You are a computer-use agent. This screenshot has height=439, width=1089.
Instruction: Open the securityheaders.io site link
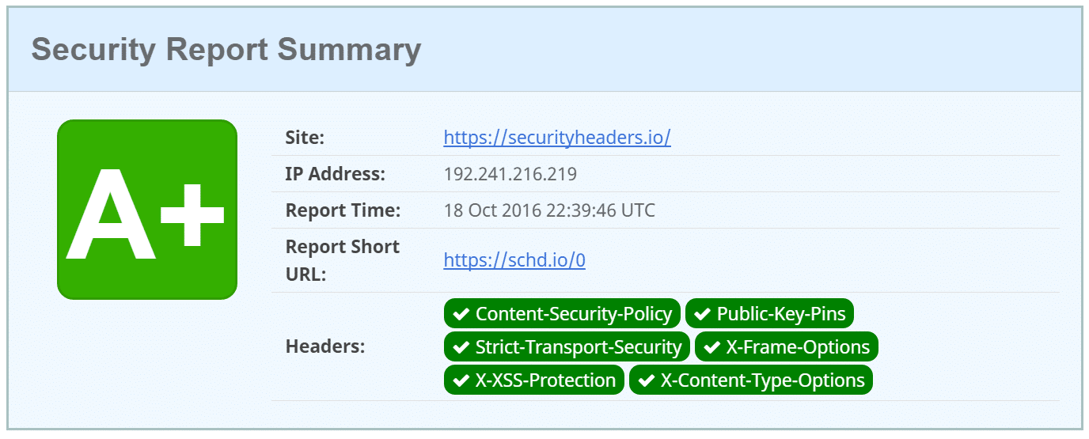[x=556, y=138]
